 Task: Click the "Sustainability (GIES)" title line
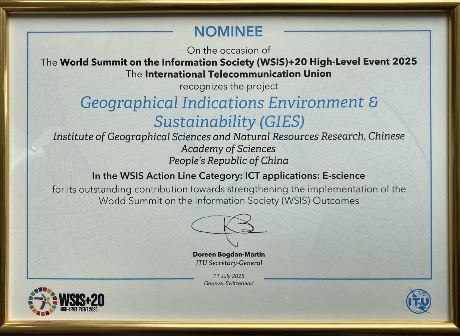point(229,121)
